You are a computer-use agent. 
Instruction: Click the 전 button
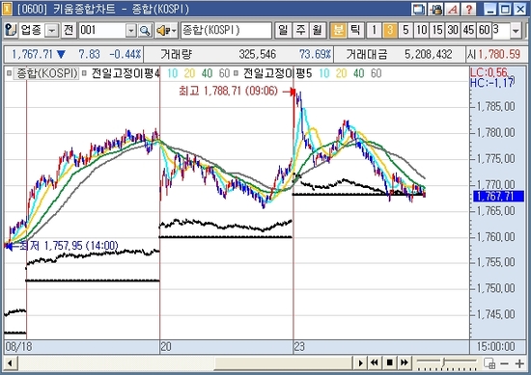[69, 31]
